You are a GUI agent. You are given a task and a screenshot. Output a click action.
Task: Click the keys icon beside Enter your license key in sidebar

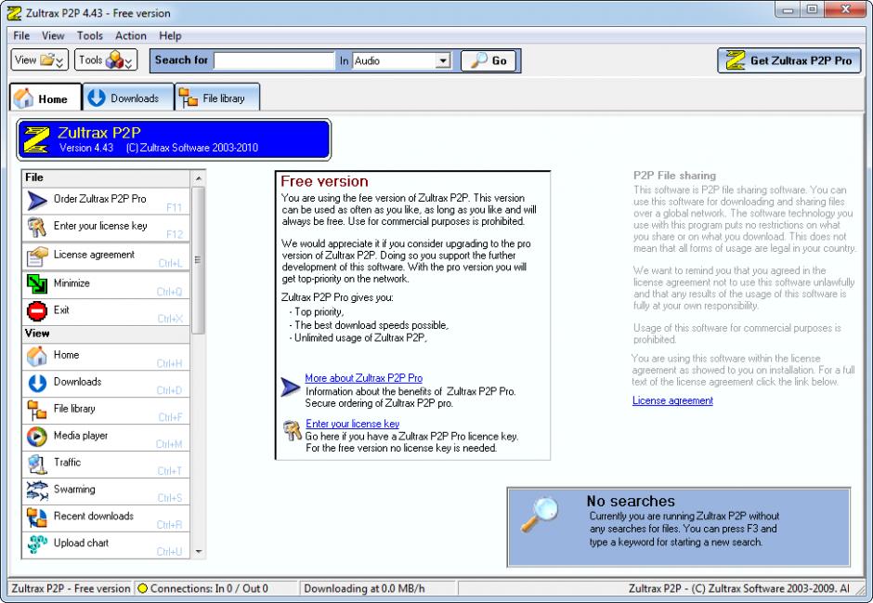point(37,228)
